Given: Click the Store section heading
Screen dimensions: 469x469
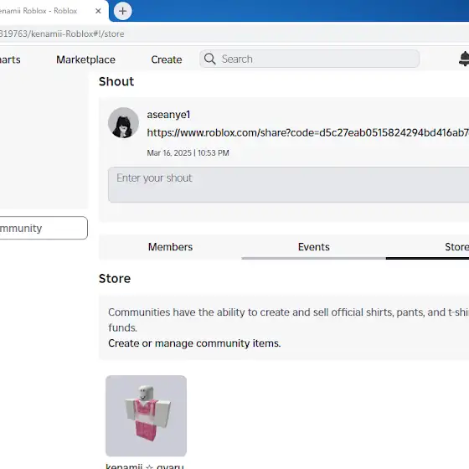Looking at the screenshot, I should 115,278.
